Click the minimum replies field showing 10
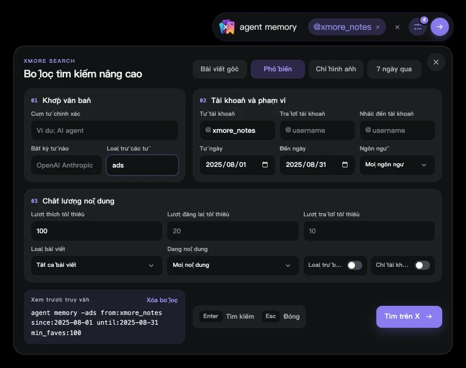466x368 pixels. click(x=369, y=231)
